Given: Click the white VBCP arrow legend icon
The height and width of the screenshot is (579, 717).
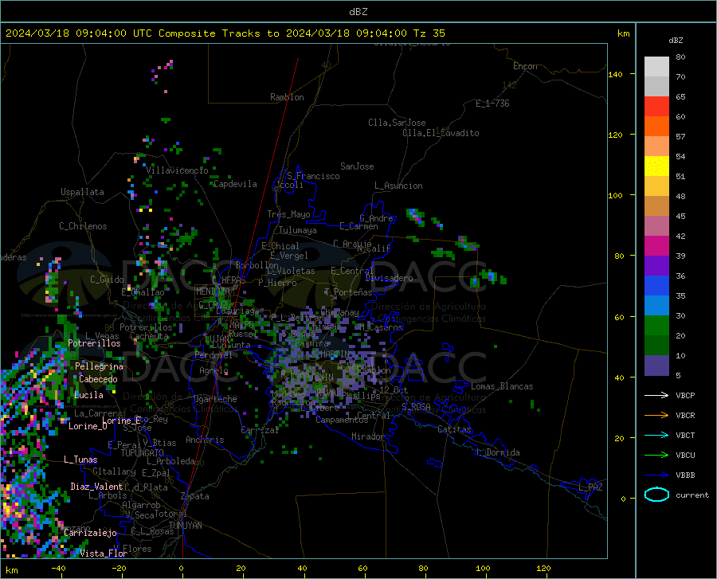Looking at the screenshot, I should tap(656, 395).
